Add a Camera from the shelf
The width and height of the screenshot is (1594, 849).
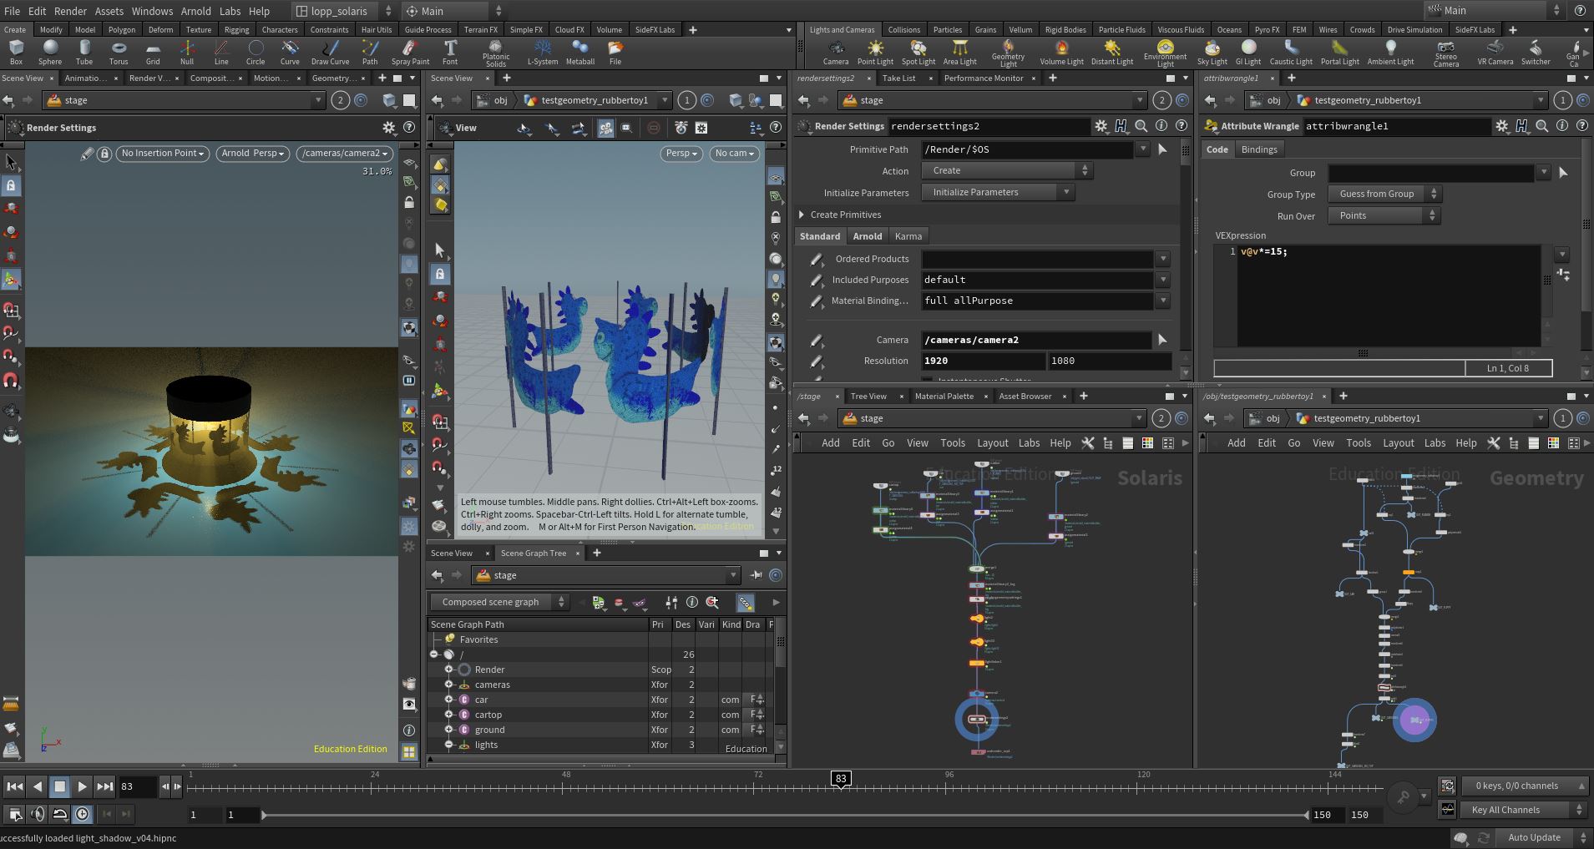(836, 52)
